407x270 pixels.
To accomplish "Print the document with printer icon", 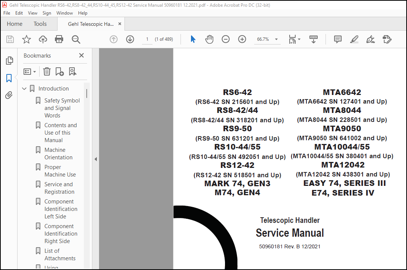I will coord(59,39).
